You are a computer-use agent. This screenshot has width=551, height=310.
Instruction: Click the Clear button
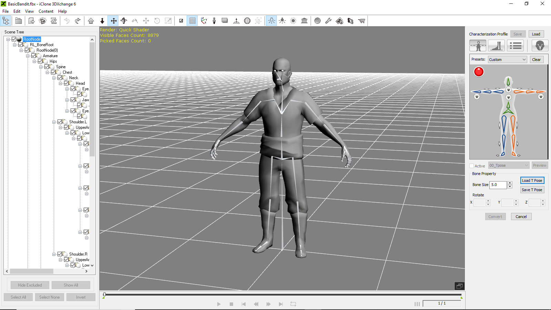536,60
